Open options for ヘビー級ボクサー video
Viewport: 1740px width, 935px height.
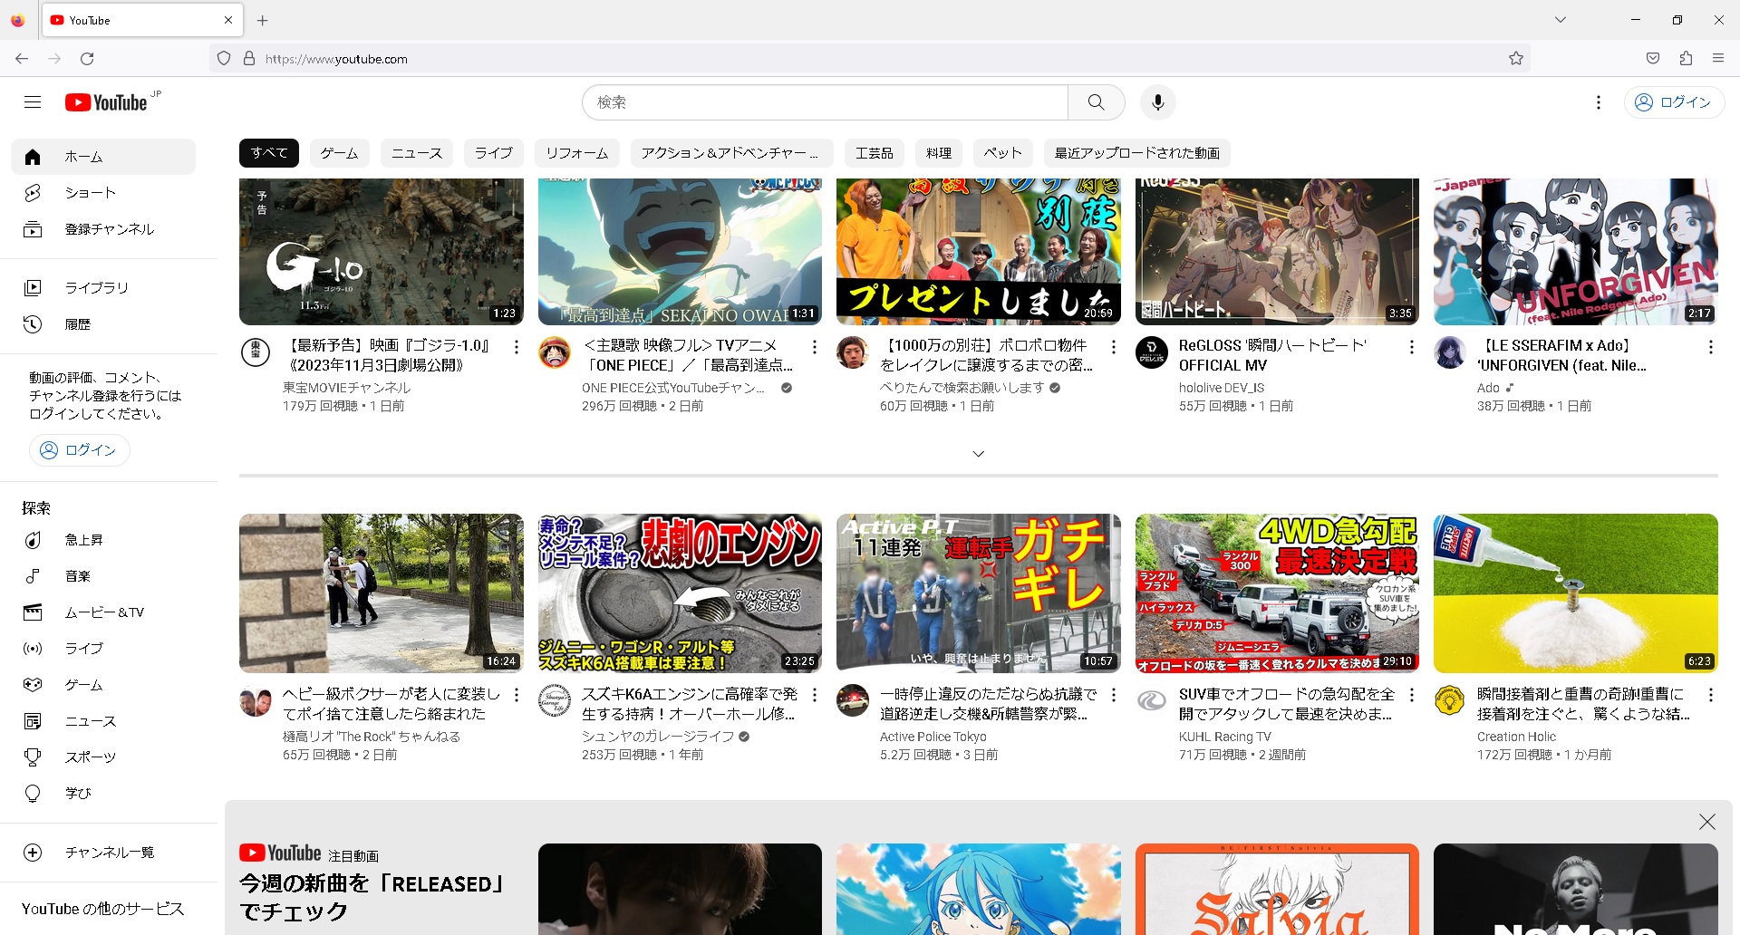tap(517, 695)
